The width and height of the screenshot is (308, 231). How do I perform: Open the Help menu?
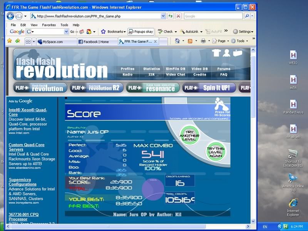pos(76,25)
